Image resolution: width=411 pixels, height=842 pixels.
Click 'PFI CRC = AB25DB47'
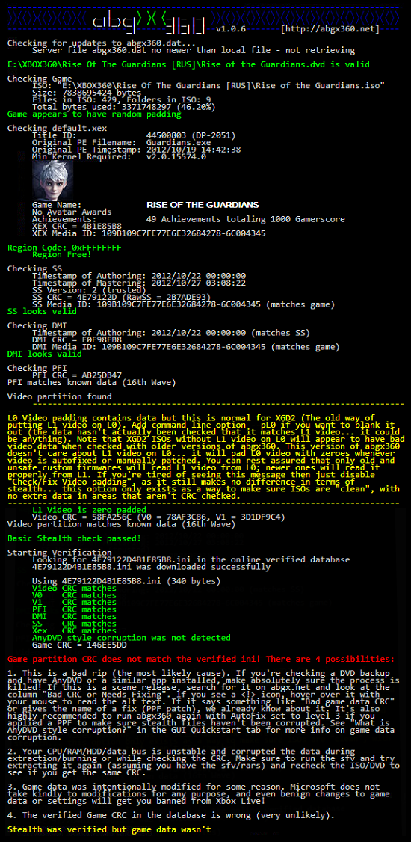pyautogui.click(x=77, y=375)
